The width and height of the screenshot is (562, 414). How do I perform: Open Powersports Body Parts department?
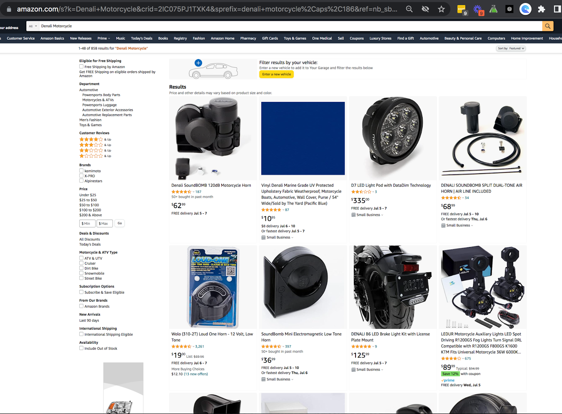point(101,95)
